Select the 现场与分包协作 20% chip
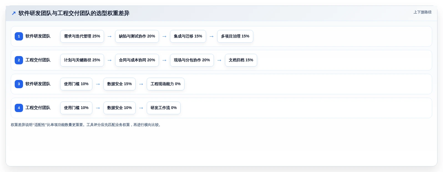This screenshot has height=172, width=443. point(192,60)
